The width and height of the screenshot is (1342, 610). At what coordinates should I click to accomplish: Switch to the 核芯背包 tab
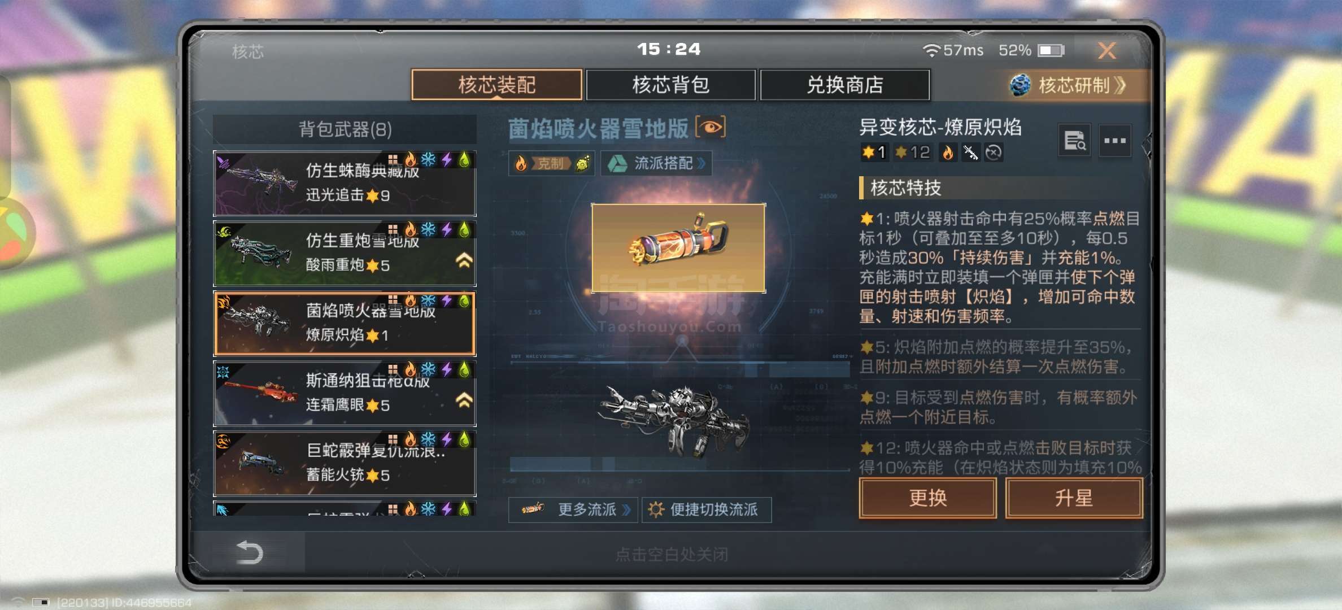[671, 85]
